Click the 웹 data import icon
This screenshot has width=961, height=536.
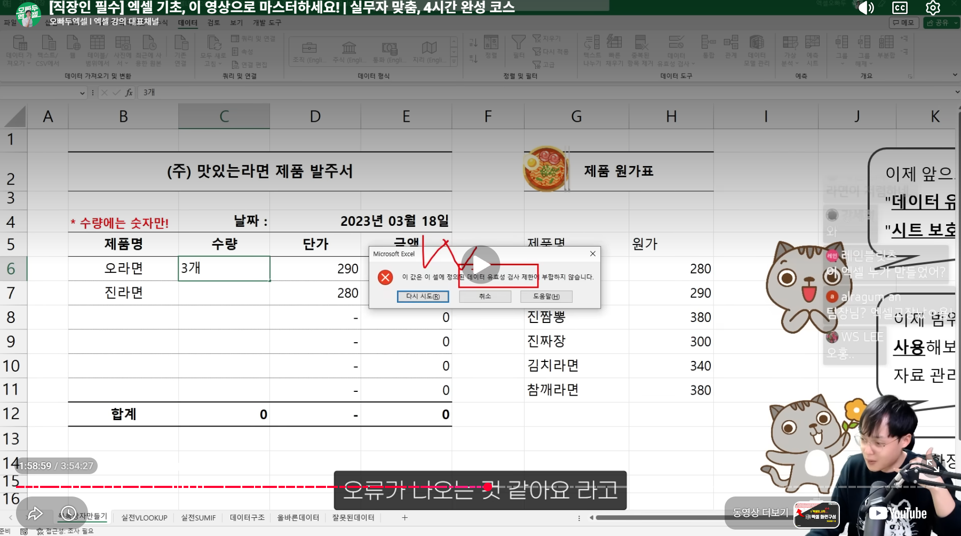point(73,47)
